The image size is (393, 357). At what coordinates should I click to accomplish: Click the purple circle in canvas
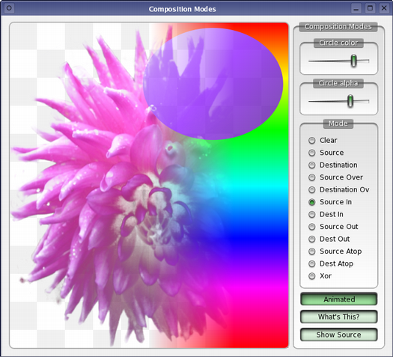(213, 84)
